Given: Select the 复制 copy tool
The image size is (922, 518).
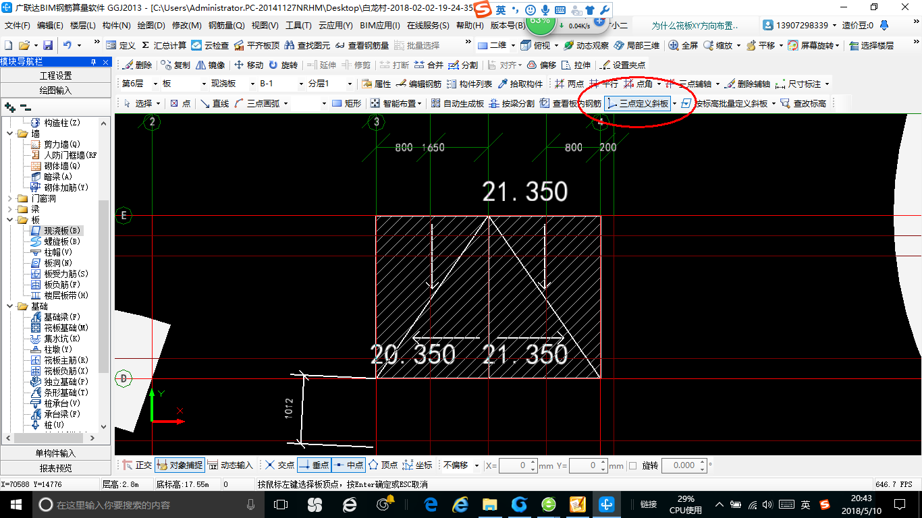Looking at the screenshot, I should 175,65.
